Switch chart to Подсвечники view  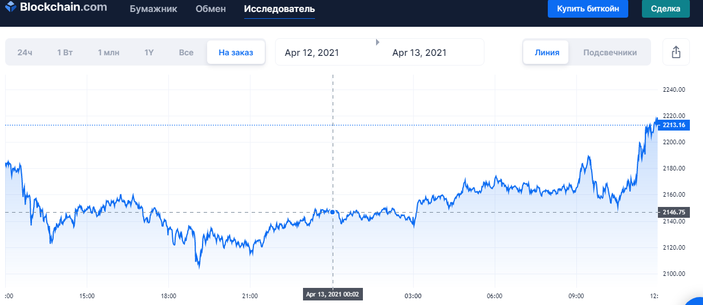pyautogui.click(x=610, y=52)
